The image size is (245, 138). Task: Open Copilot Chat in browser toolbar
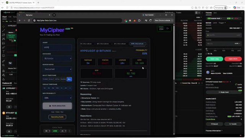(237, 8)
